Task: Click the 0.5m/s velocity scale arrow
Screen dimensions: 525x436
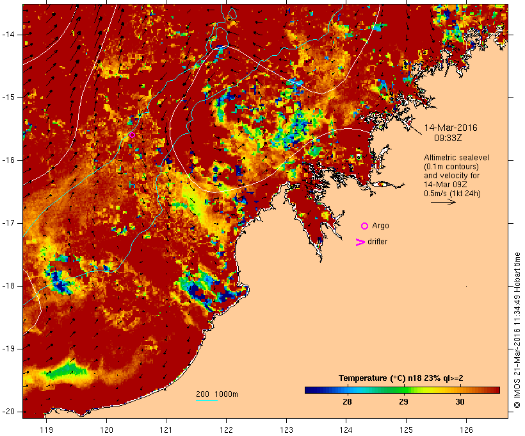Action: pos(443,202)
